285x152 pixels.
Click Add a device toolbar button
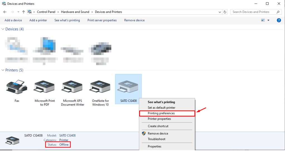13,20
